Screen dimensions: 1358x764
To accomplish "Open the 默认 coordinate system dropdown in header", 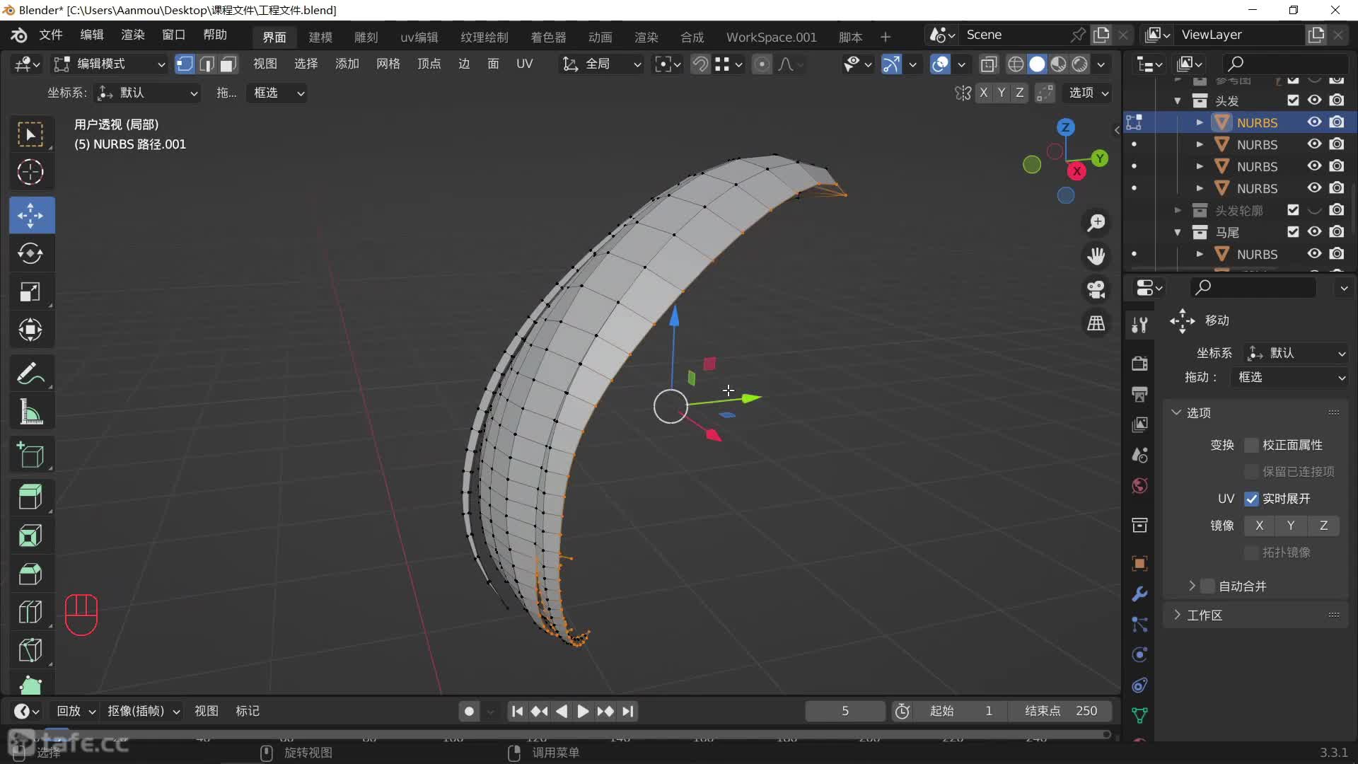I will pyautogui.click(x=147, y=93).
